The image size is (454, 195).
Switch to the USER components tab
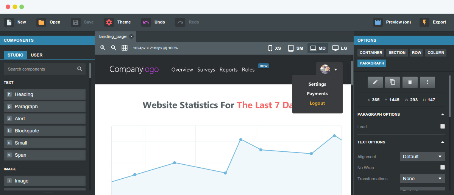[37, 55]
